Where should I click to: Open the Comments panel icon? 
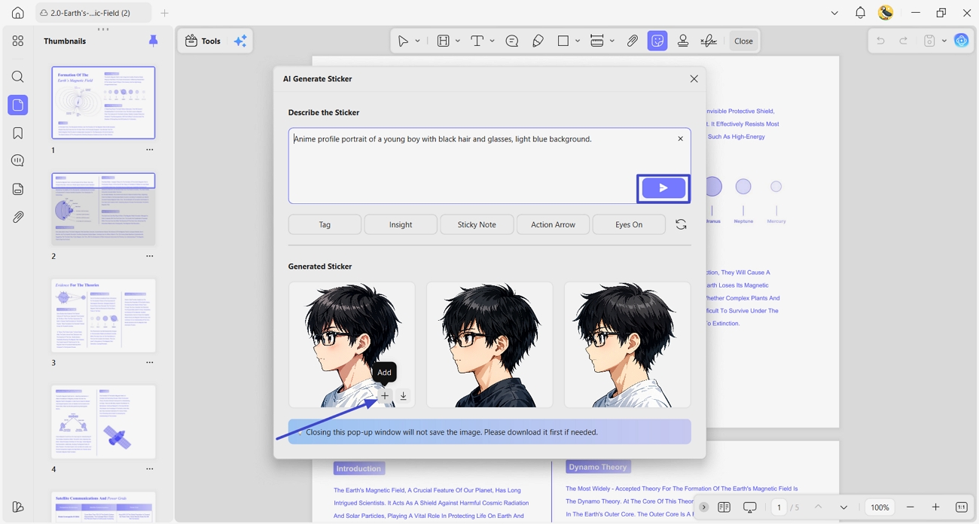click(x=18, y=160)
